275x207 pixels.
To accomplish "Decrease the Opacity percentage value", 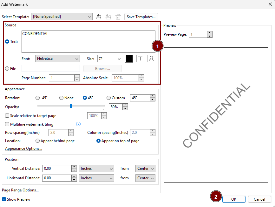I will pos(125,108).
